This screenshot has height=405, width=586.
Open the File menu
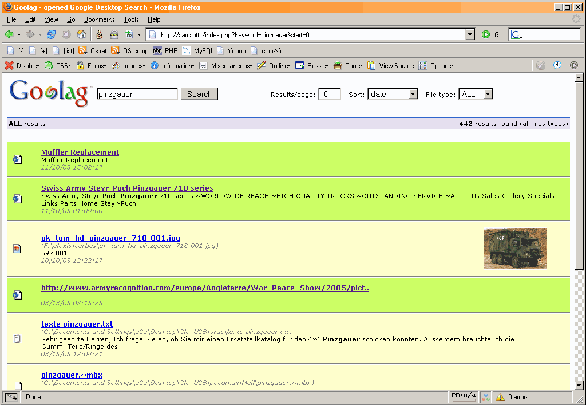[x=11, y=19]
